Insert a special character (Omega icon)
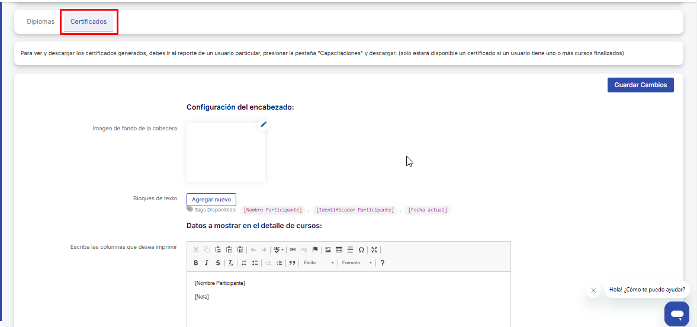The image size is (697, 327). click(361, 250)
